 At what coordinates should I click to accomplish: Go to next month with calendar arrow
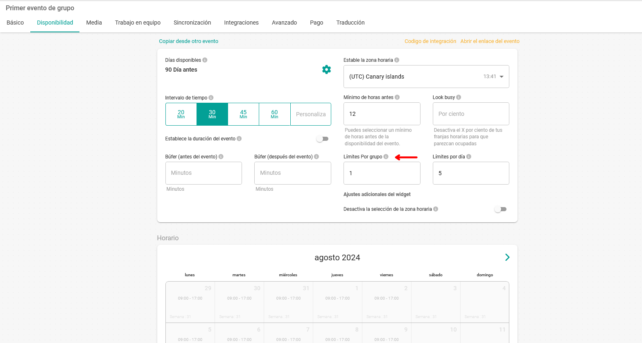tap(507, 257)
